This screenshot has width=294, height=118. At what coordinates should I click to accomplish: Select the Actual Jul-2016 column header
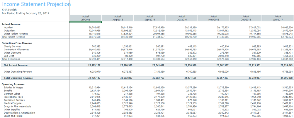(x=86, y=18)
